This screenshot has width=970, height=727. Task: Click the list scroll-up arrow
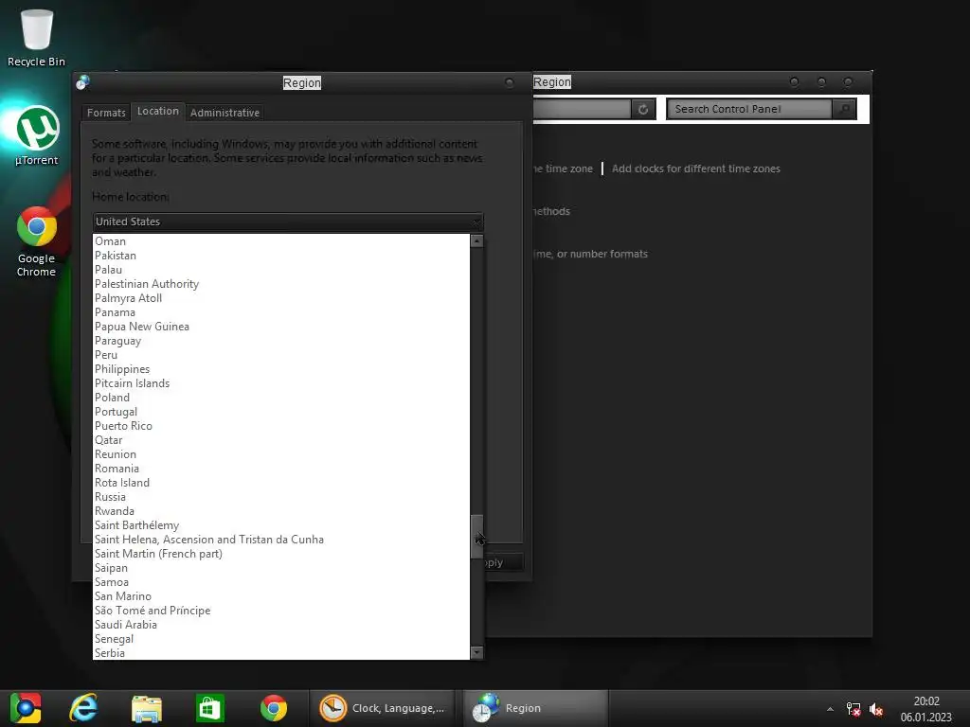point(476,241)
